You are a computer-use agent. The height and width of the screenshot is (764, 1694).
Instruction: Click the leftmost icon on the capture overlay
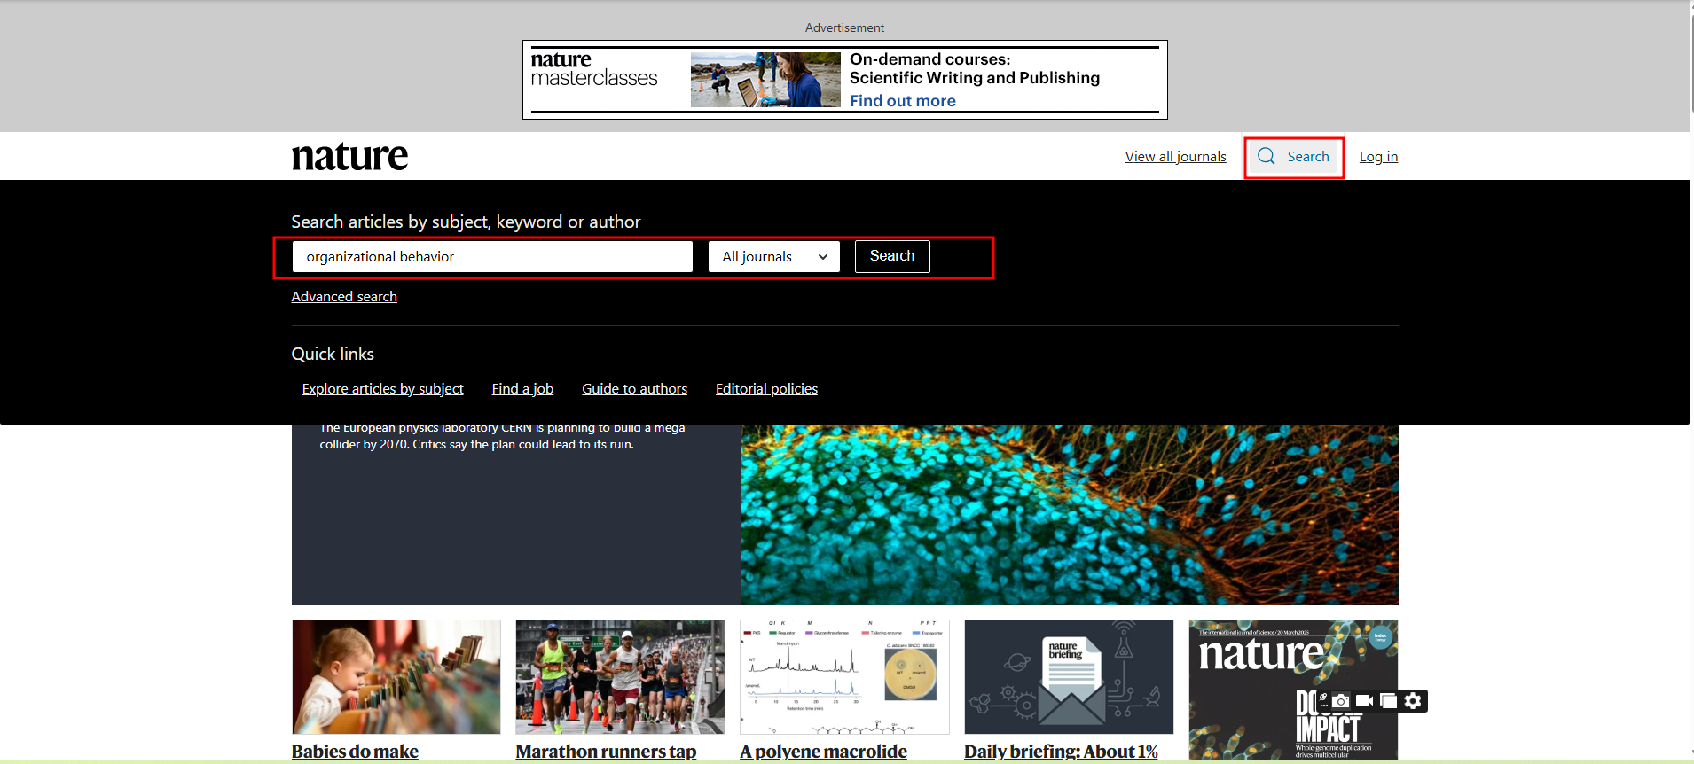pos(1323,701)
